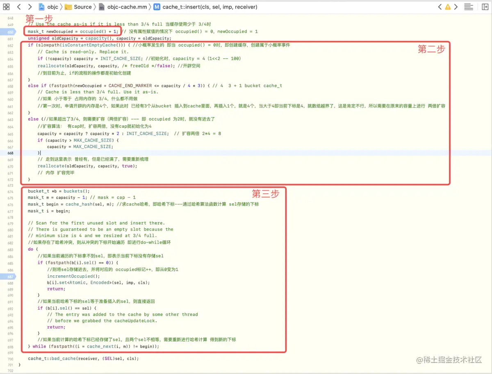Open the Source folder breadcrumb
Screen dimensions: 492x374
(78, 7)
